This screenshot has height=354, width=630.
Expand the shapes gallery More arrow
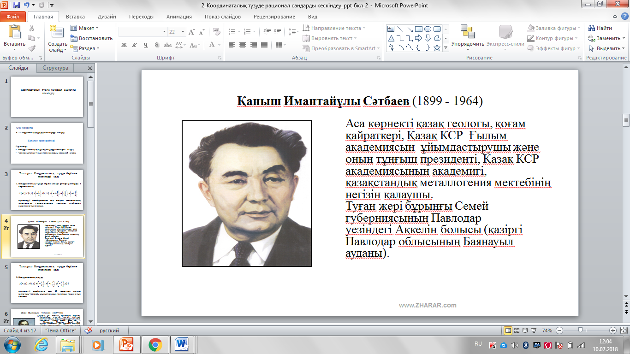pos(445,47)
